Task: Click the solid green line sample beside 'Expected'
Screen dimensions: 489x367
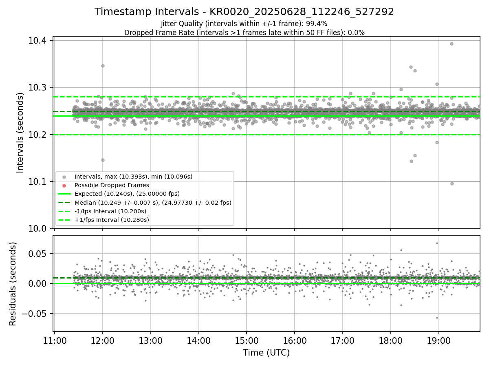Action: pos(64,194)
